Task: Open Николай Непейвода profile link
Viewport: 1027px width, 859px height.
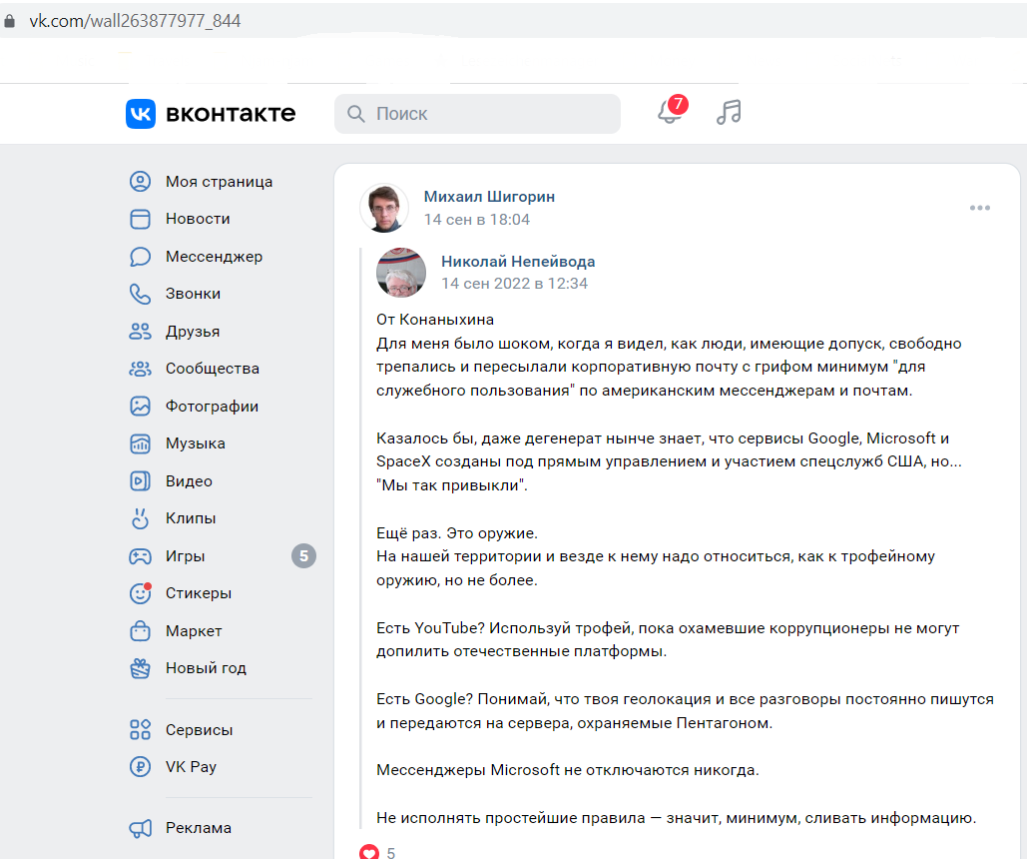Action: [518, 261]
